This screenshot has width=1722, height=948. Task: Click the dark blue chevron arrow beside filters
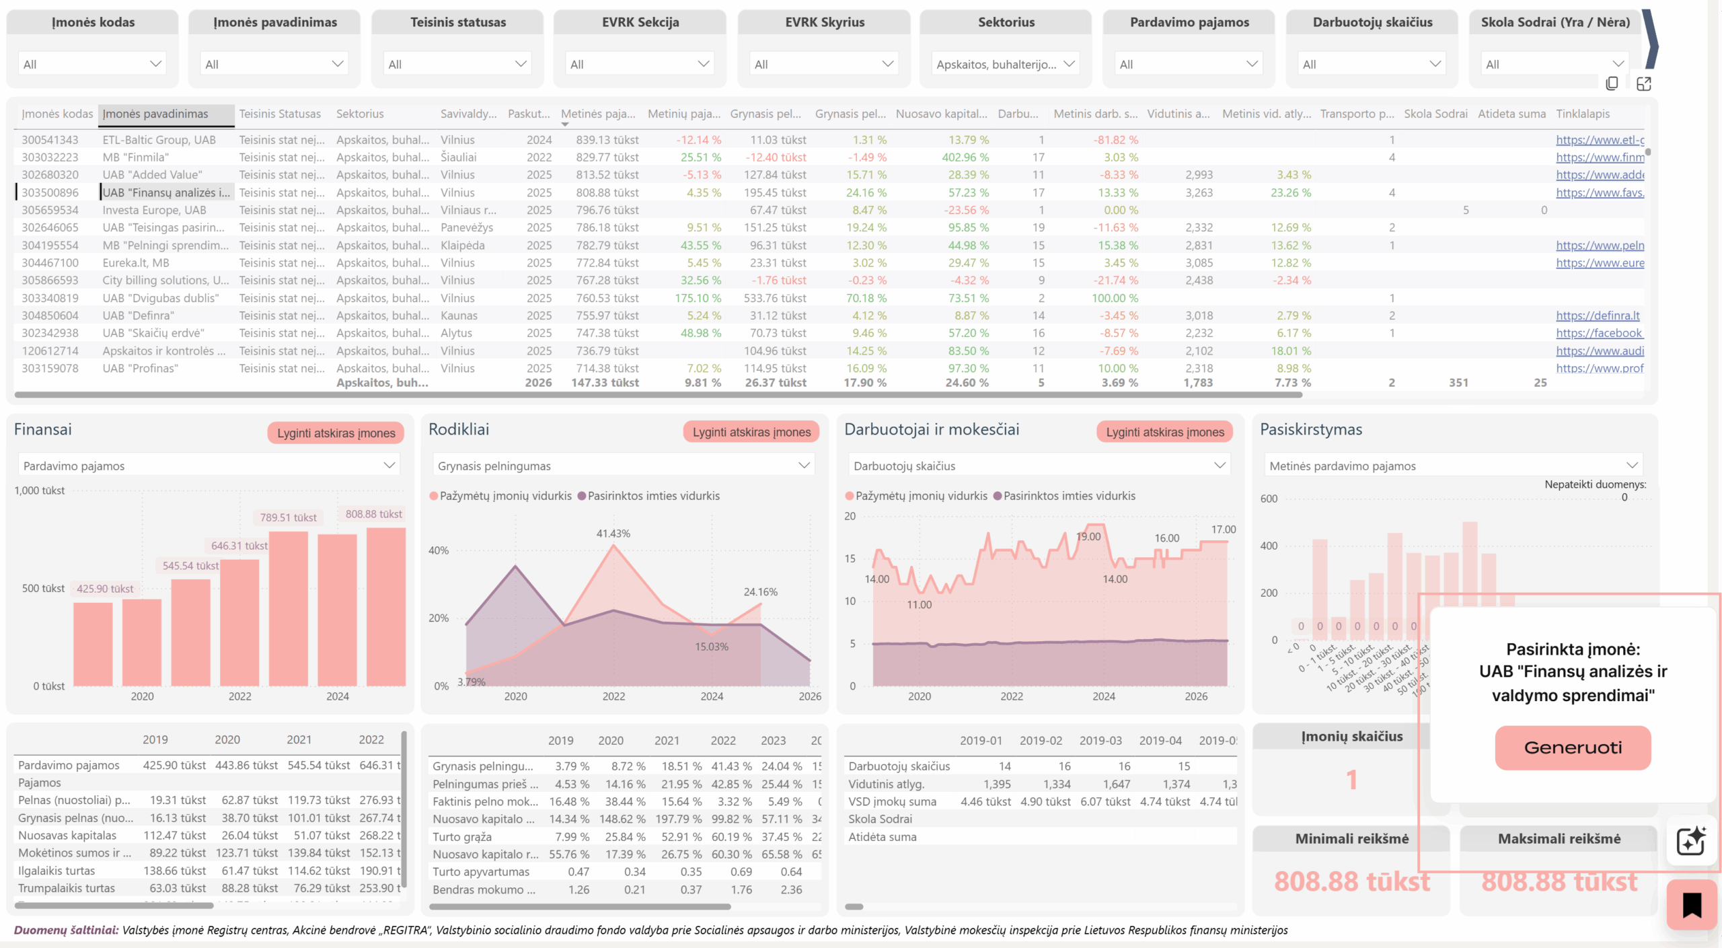[x=1651, y=40]
